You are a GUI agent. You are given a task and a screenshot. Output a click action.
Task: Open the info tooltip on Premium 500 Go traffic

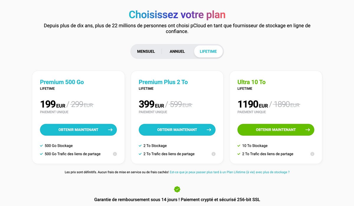(115, 154)
